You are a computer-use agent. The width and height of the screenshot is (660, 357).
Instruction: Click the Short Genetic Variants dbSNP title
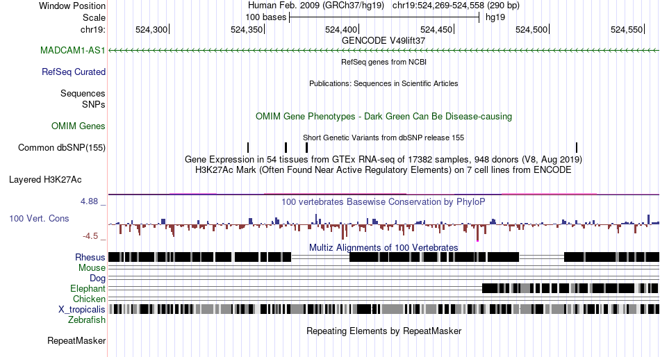(383, 138)
